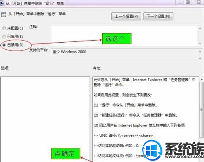Image resolution: width=204 pixels, height=162 pixels.
Task: Select the 已启用(E) radio button
Action: [x=4, y=36]
